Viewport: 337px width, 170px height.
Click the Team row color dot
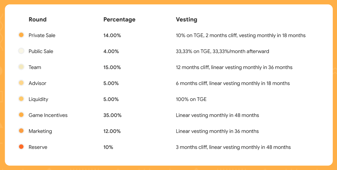21,67
